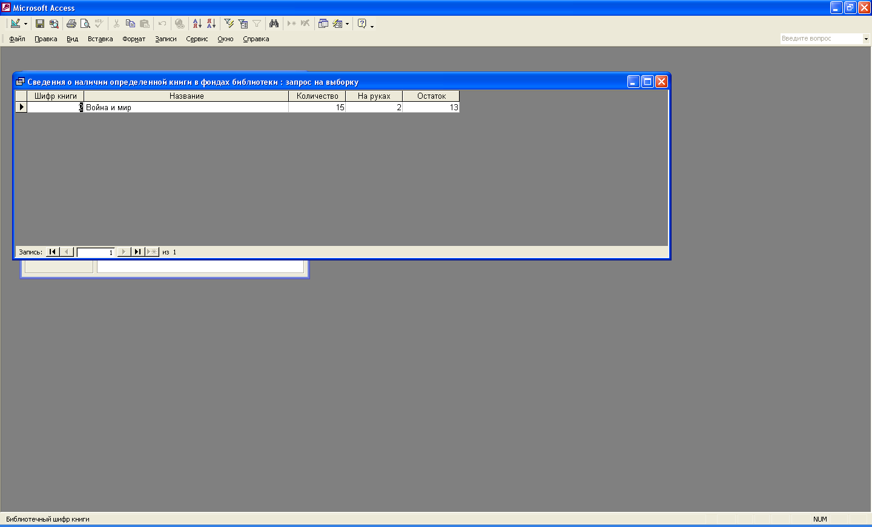Click the Copy icon in the toolbar
Image resolution: width=872 pixels, height=527 pixels.
click(x=130, y=24)
